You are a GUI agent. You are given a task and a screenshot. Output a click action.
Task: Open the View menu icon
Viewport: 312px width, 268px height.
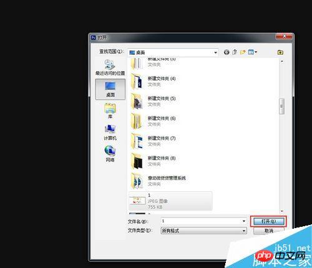(253, 52)
